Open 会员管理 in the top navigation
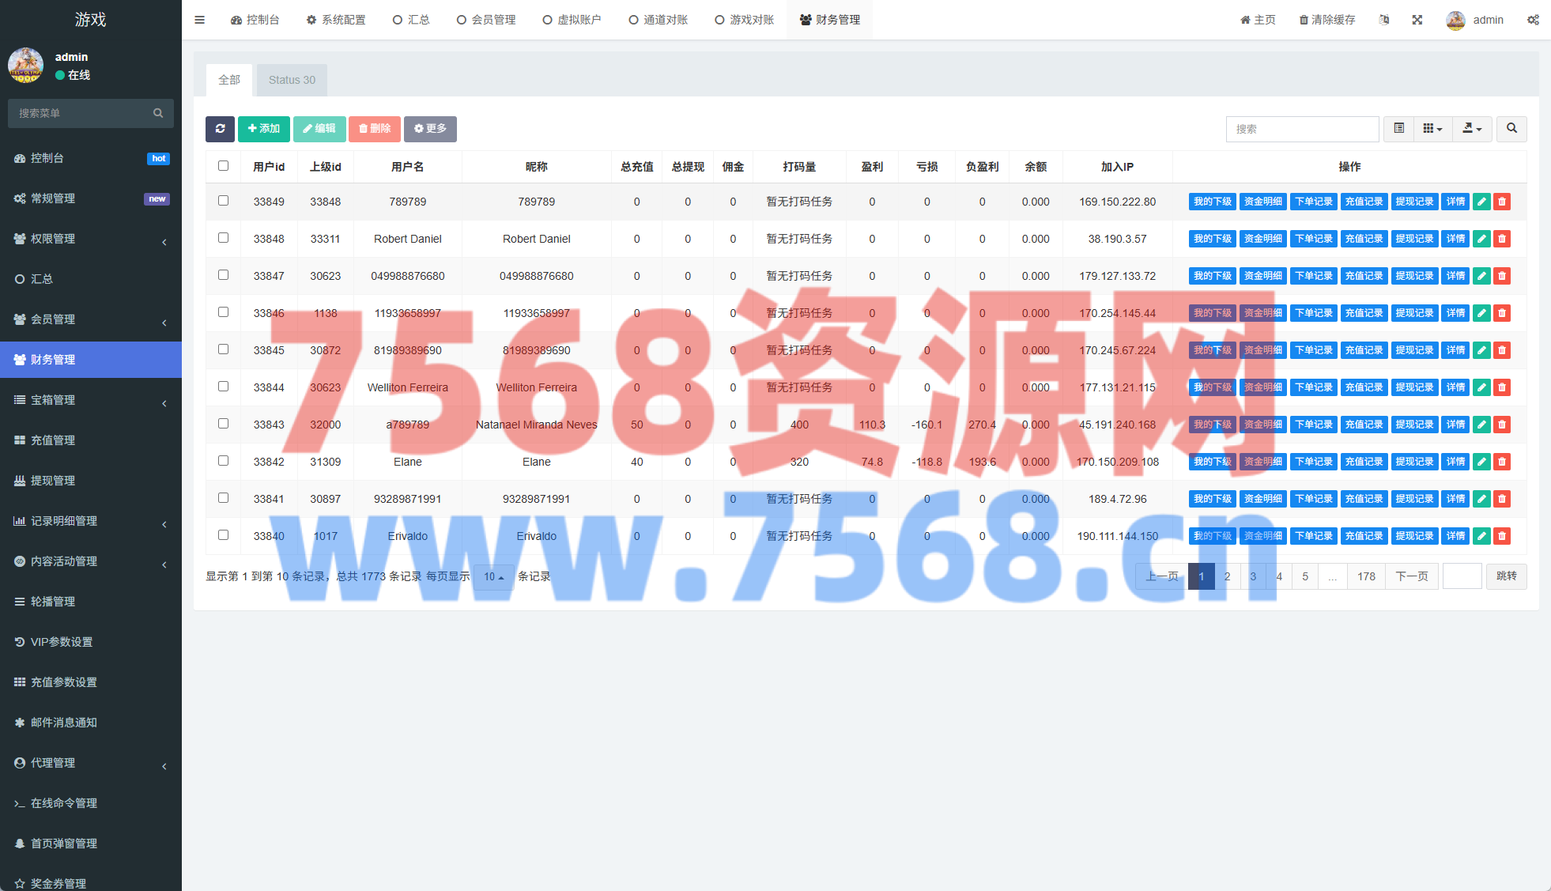Viewport: 1551px width, 891px height. point(486,20)
